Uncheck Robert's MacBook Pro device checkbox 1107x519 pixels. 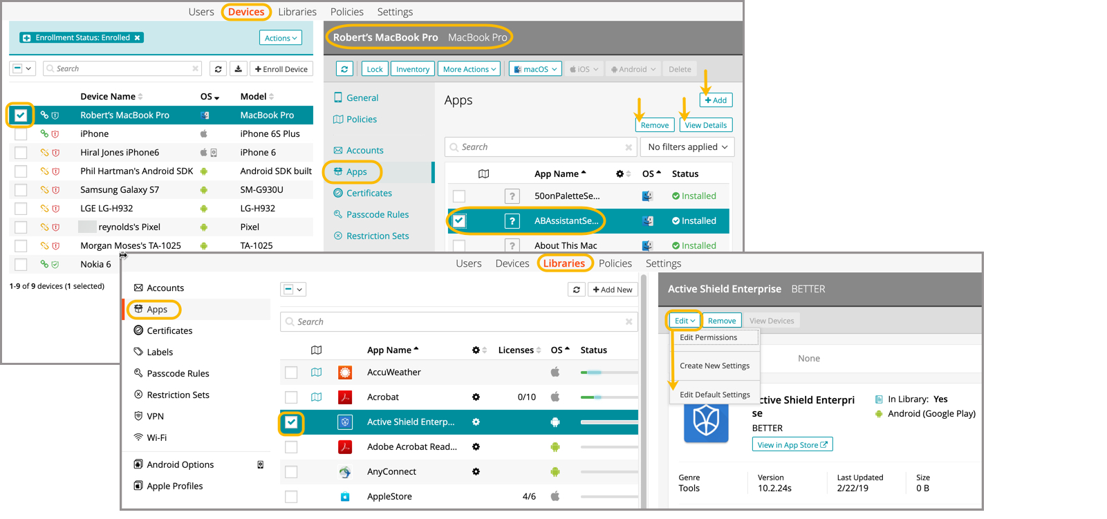pyautogui.click(x=21, y=115)
